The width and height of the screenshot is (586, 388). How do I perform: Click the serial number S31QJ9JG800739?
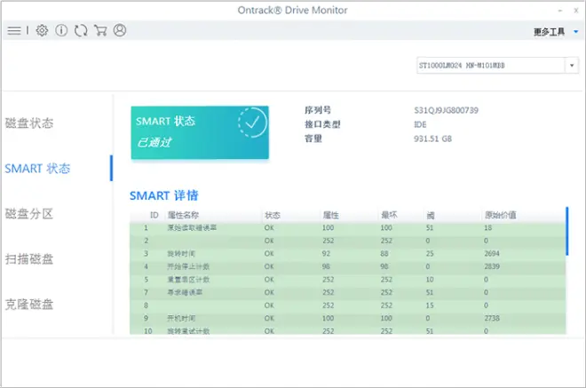[x=446, y=110]
